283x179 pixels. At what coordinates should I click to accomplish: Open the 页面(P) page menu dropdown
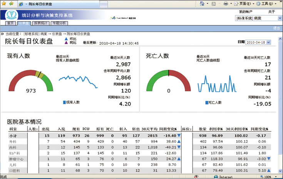(253, 3)
